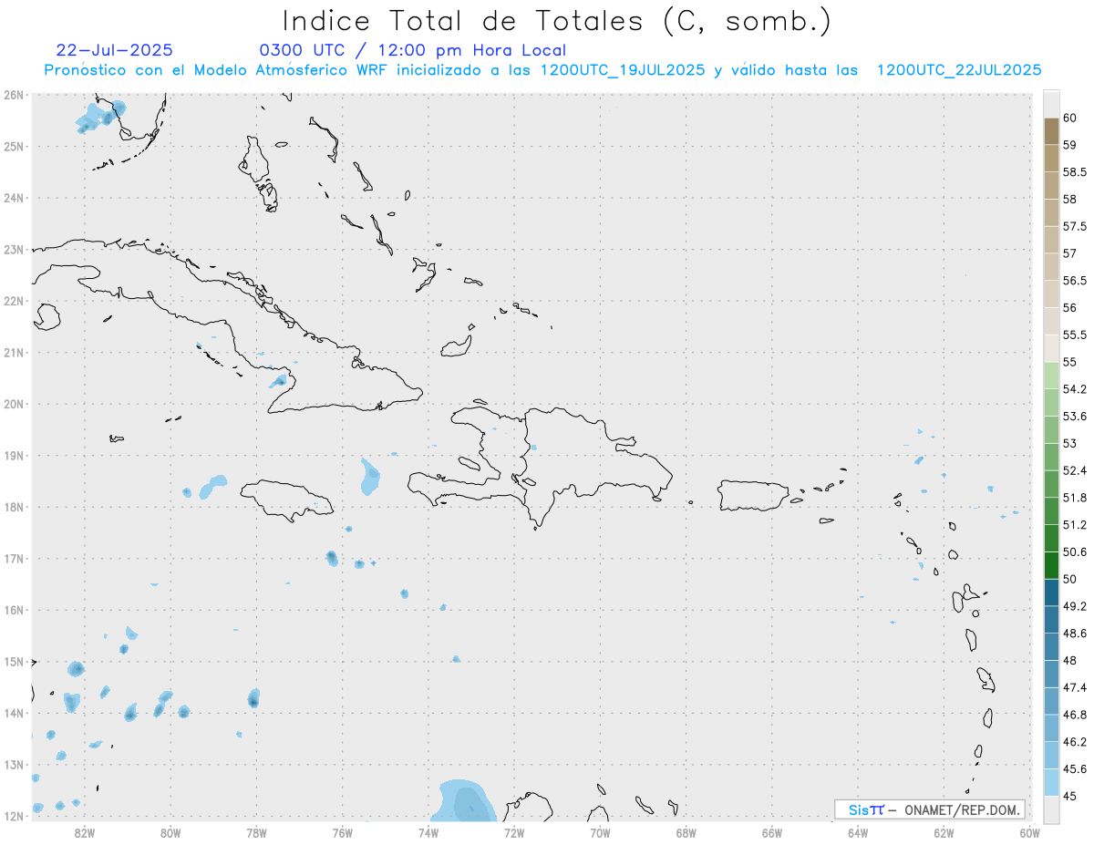This screenshot has width=1094, height=845.
Task: Click the "15N" latitude label
Action: tap(14, 661)
